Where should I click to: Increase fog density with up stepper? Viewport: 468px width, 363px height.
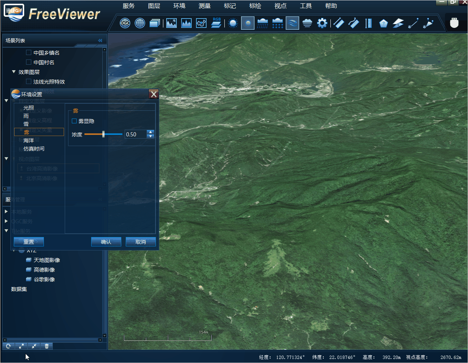point(151,132)
